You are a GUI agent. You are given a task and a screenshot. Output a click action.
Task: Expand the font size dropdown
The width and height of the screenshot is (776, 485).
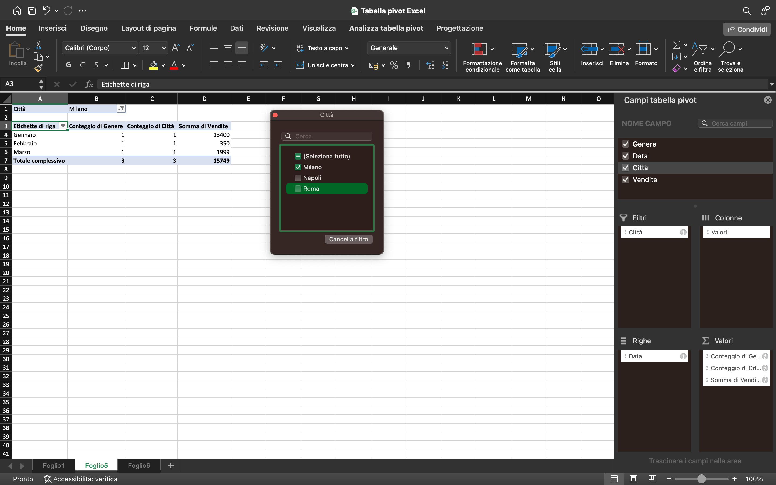point(163,47)
